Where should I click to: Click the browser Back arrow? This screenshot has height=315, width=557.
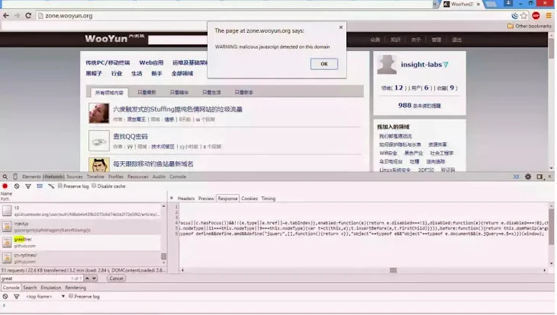[6, 15]
